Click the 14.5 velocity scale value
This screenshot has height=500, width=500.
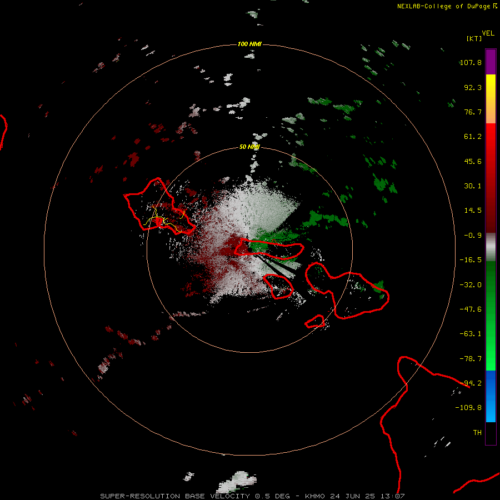point(473,211)
